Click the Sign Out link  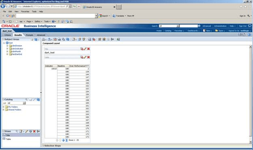point(243,26)
